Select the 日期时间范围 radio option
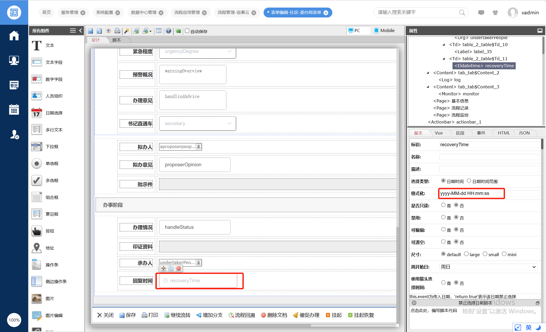The height and width of the screenshot is (332, 546). point(469,181)
